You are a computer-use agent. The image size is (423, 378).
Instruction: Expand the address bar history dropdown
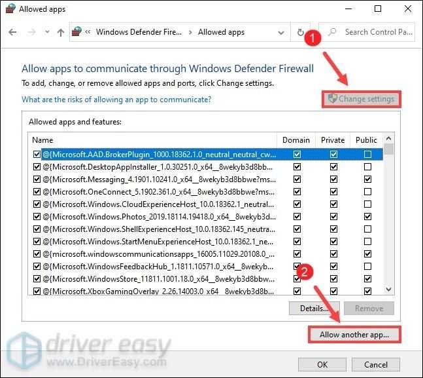[x=281, y=33]
